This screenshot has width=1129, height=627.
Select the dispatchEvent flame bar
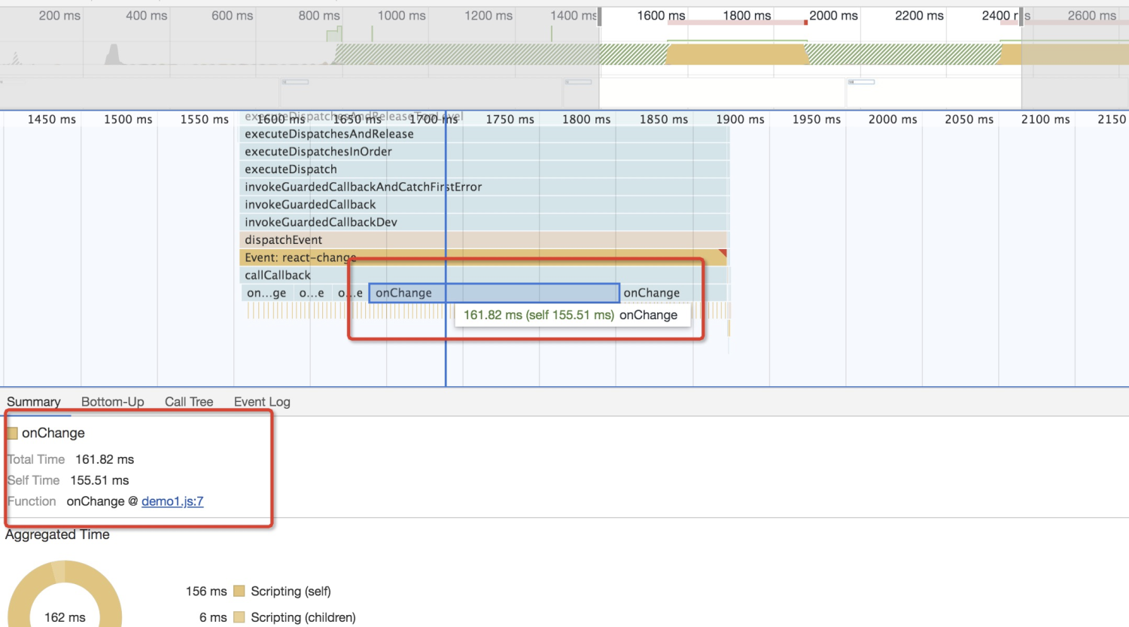point(484,239)
